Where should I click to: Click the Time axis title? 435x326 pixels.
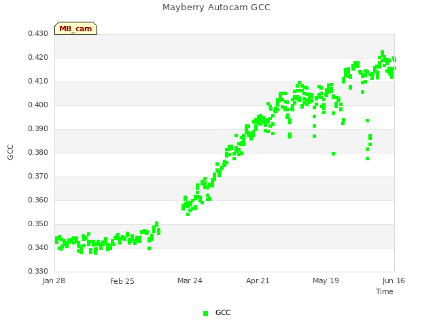385,291
